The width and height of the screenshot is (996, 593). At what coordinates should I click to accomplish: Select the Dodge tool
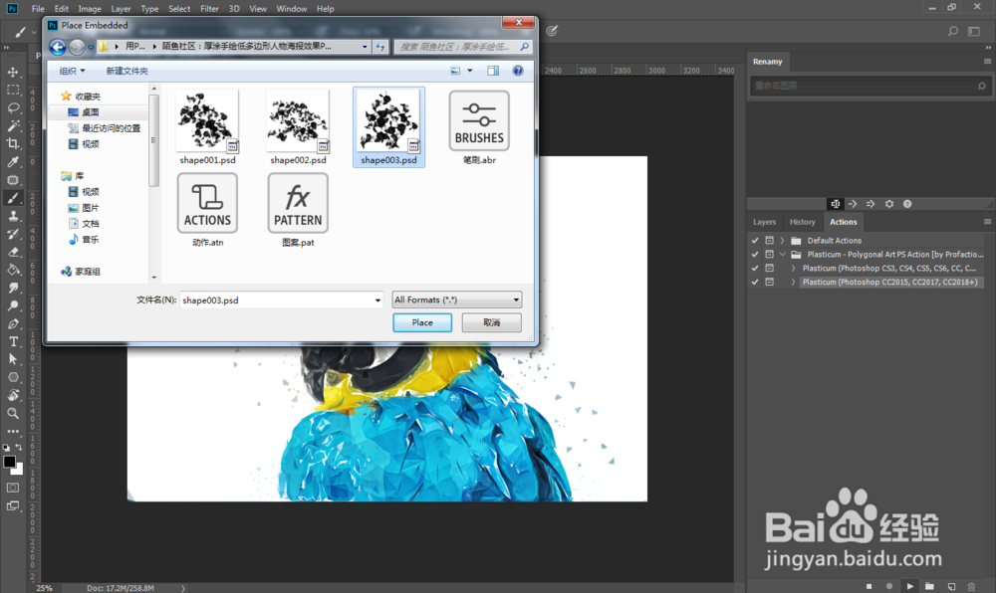13,305
